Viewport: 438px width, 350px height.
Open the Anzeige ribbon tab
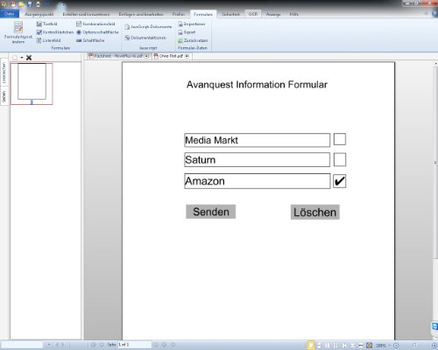[x=273, y=14]
